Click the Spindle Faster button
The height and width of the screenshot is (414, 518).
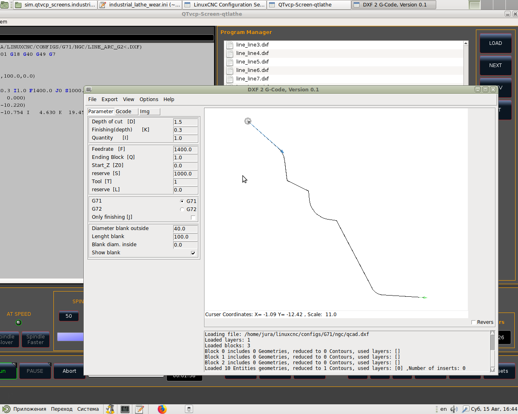click(x=36, y=340)
